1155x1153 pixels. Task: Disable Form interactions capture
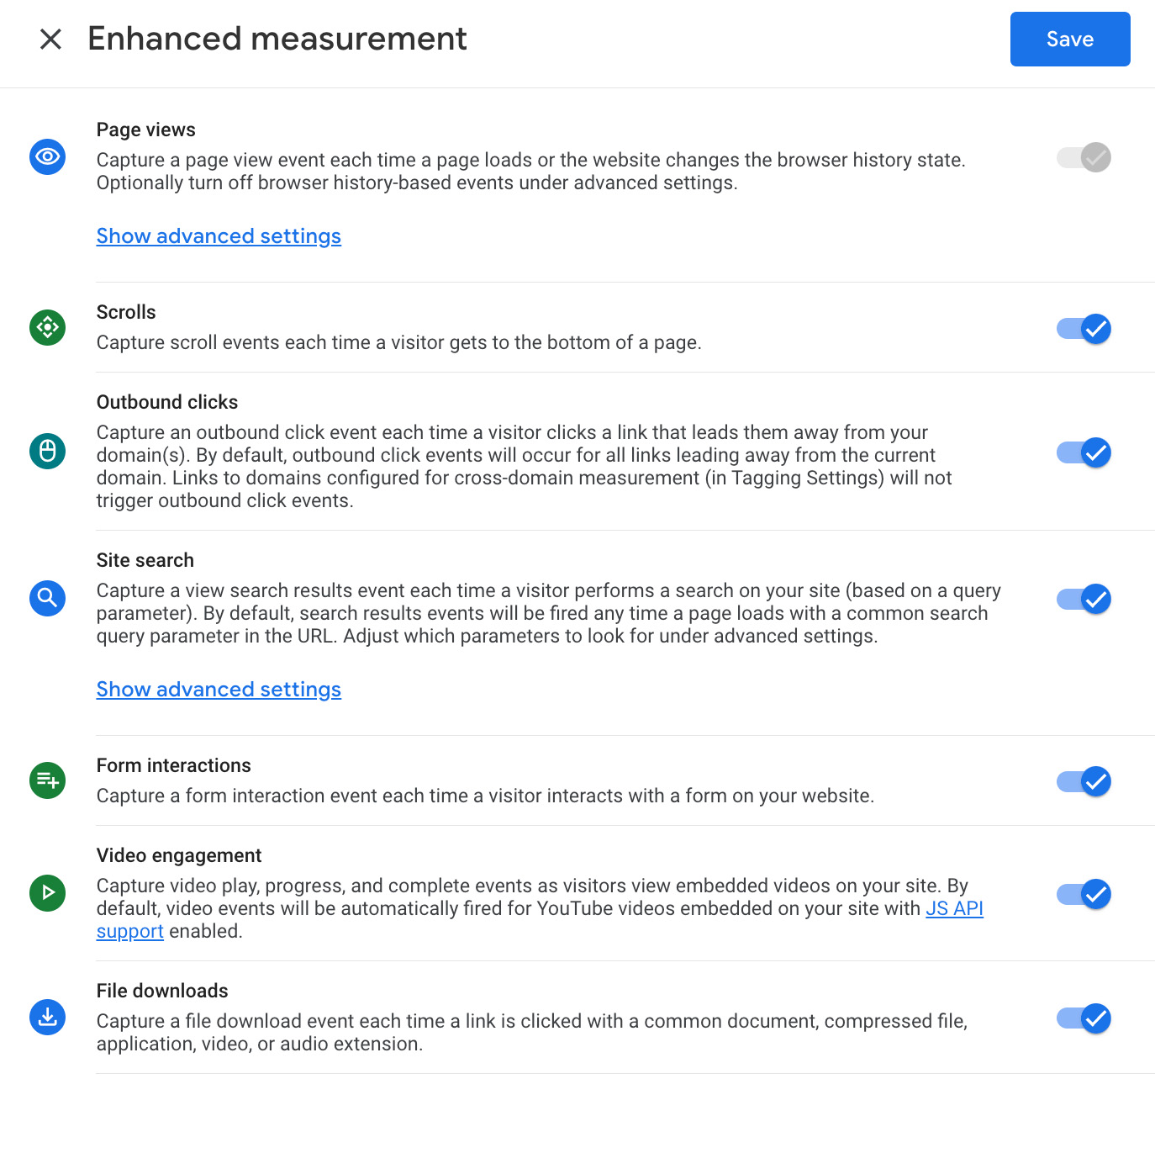point(1084,781)
